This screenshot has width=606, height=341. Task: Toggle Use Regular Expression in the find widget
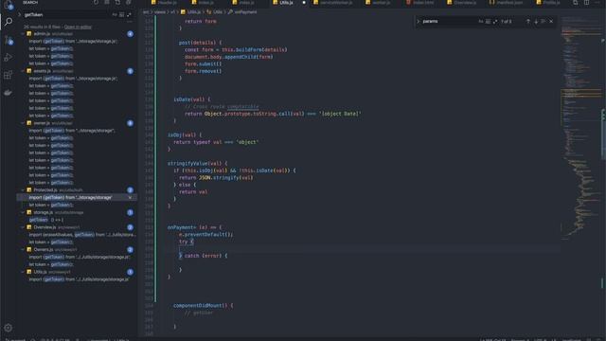(495, 22)
